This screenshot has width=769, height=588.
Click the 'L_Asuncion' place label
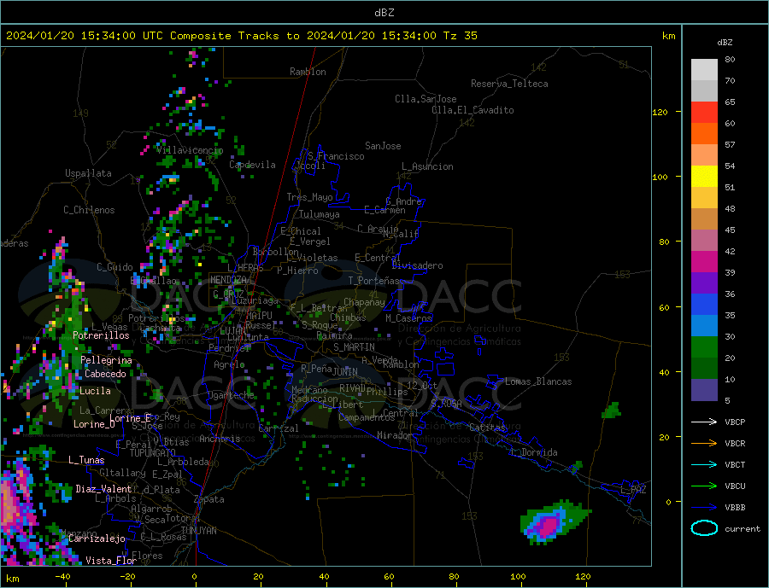tap(427, 166)
